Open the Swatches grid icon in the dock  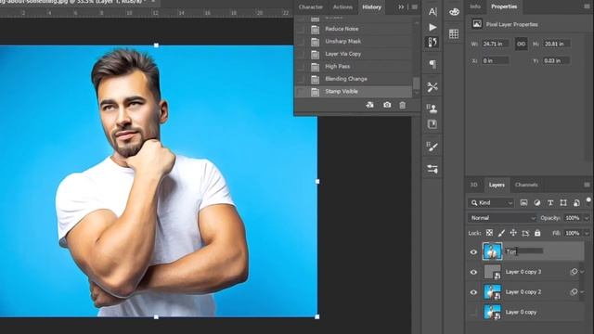454,34
